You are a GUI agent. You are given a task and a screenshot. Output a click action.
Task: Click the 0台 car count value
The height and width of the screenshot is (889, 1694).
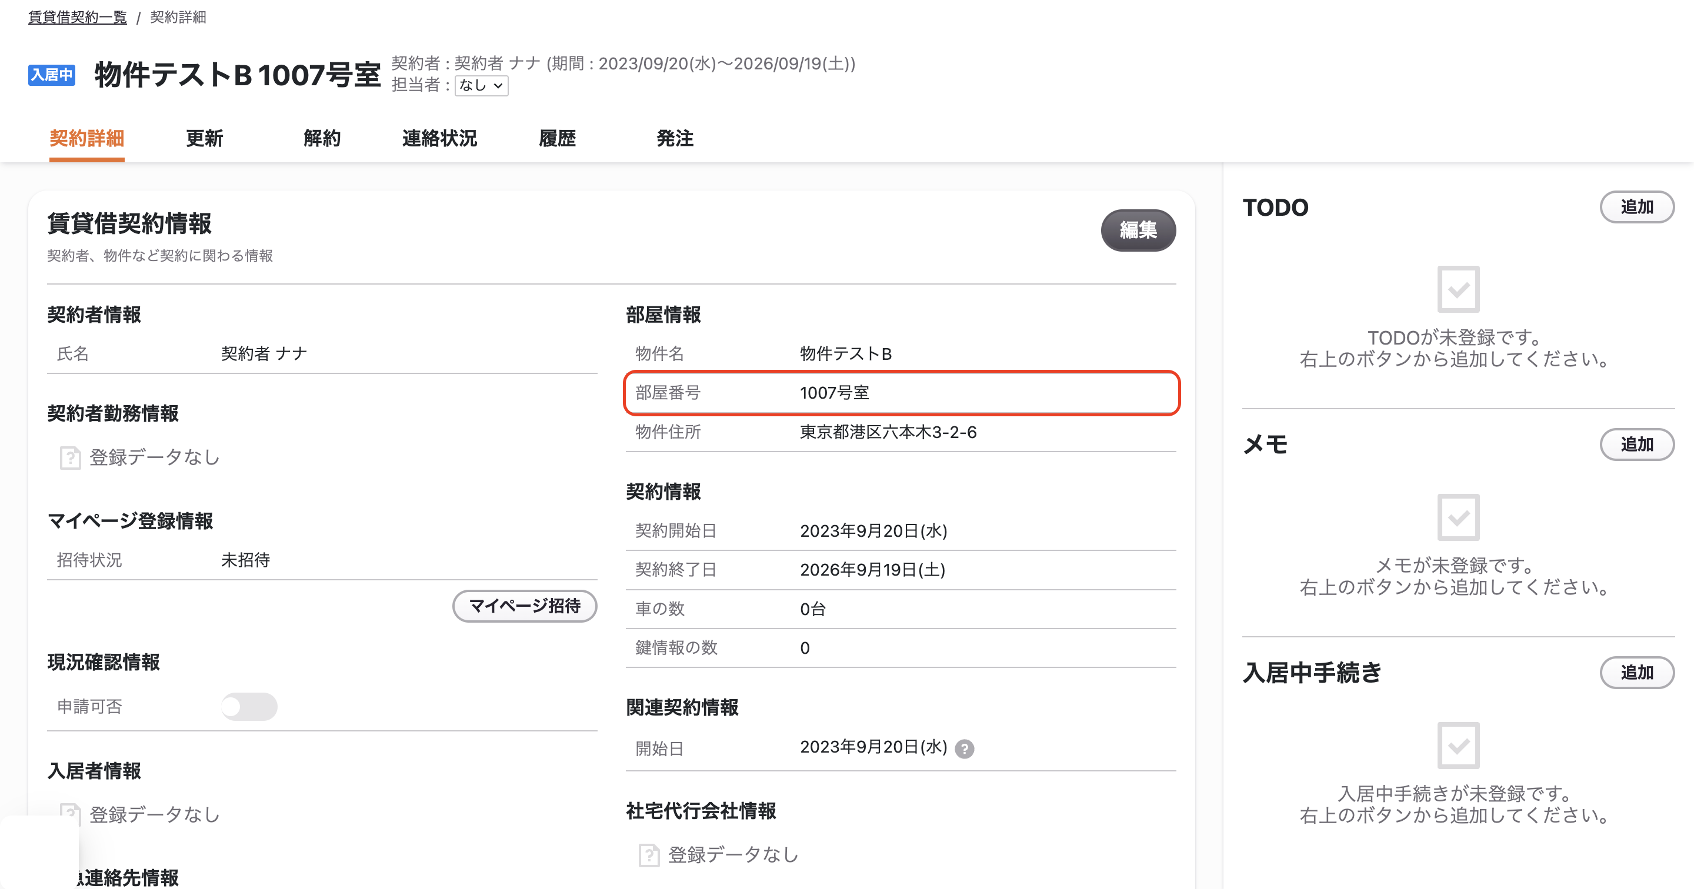pos(813,609)
